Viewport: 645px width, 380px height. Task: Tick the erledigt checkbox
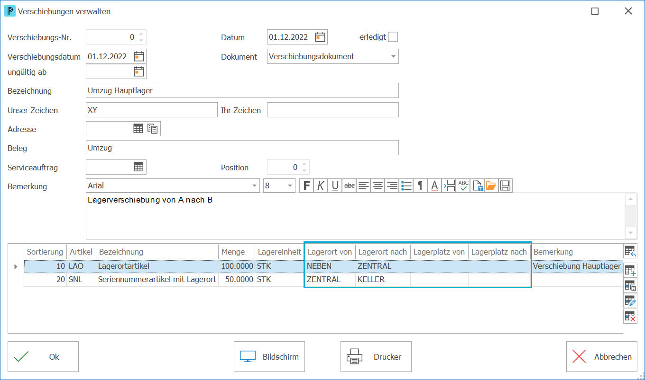tap(393, 37)
